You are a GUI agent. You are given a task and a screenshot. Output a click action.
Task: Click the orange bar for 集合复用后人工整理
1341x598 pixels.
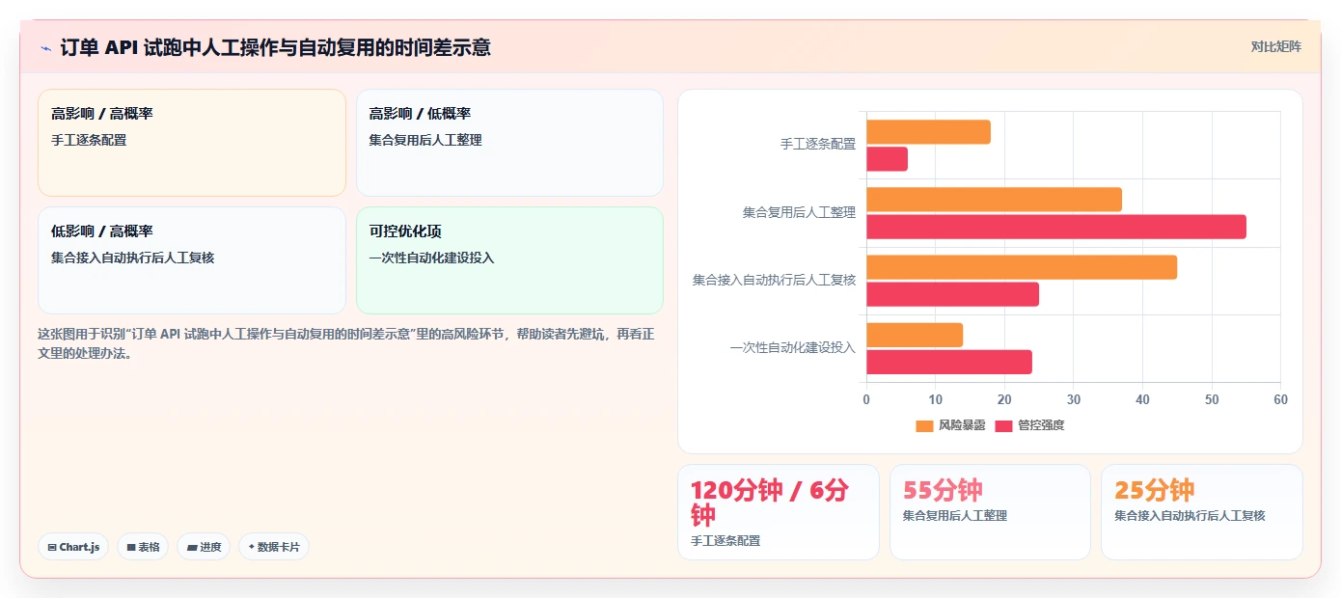[x=994, y=200]
